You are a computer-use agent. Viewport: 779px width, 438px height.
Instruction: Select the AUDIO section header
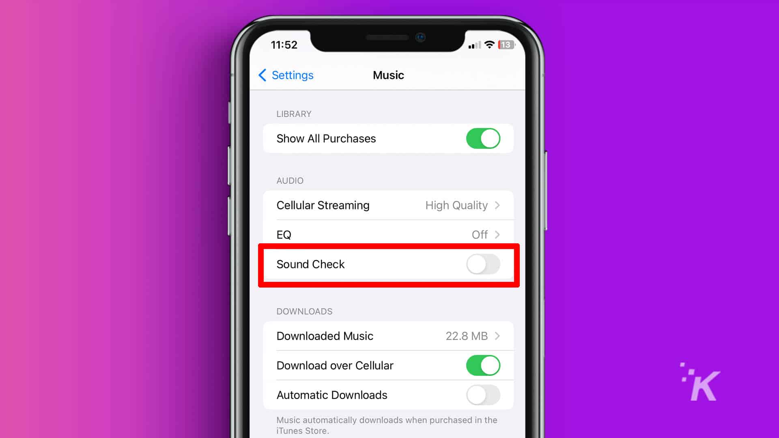coord(290,180)
